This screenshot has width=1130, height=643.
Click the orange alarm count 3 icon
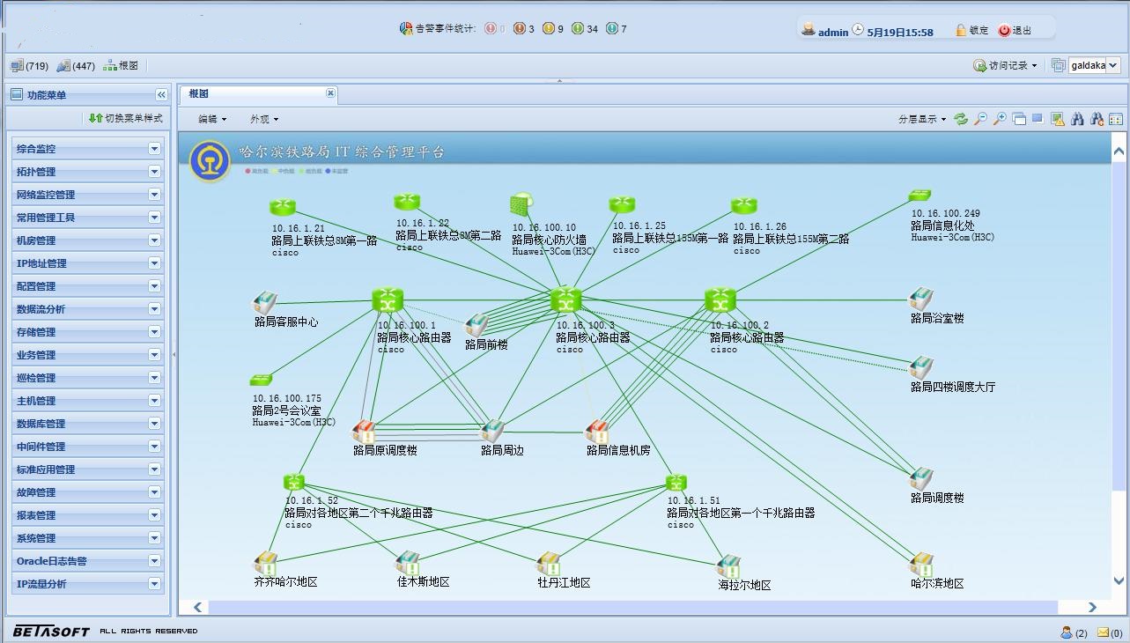520,29
